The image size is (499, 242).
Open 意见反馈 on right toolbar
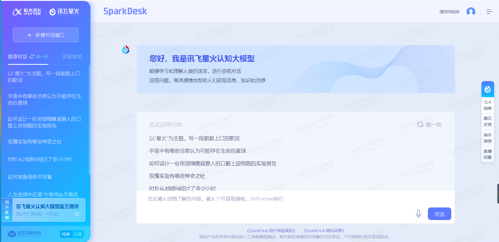coord(488,121)
